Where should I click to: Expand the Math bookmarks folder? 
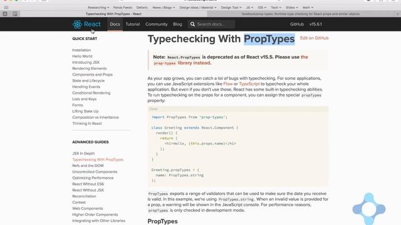[x=308, y=7]
